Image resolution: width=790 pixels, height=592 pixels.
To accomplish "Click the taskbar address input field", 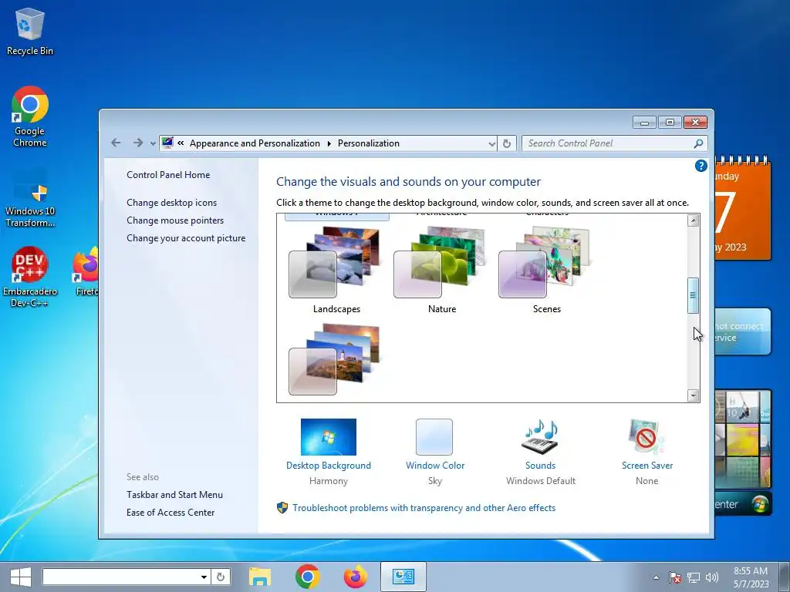I will [120, 577].
